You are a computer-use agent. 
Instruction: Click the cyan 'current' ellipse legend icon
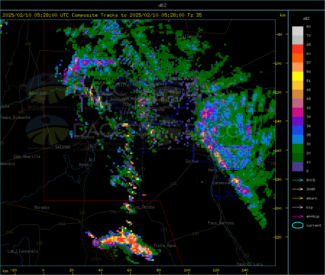(x=298, y=225)
